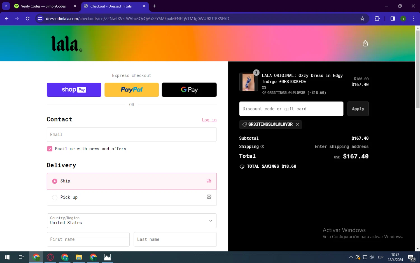Open the Windows Start menu
The image size is (420, 263).
[7, 257]
